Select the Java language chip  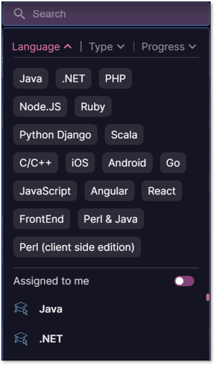click(x=31, y=79)
